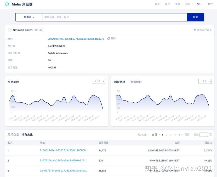Switch to the 活跃地址 chart tab

pos(120,82)
